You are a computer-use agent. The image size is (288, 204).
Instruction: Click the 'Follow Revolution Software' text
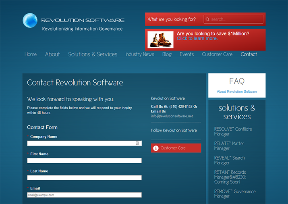tap(174, 130)
